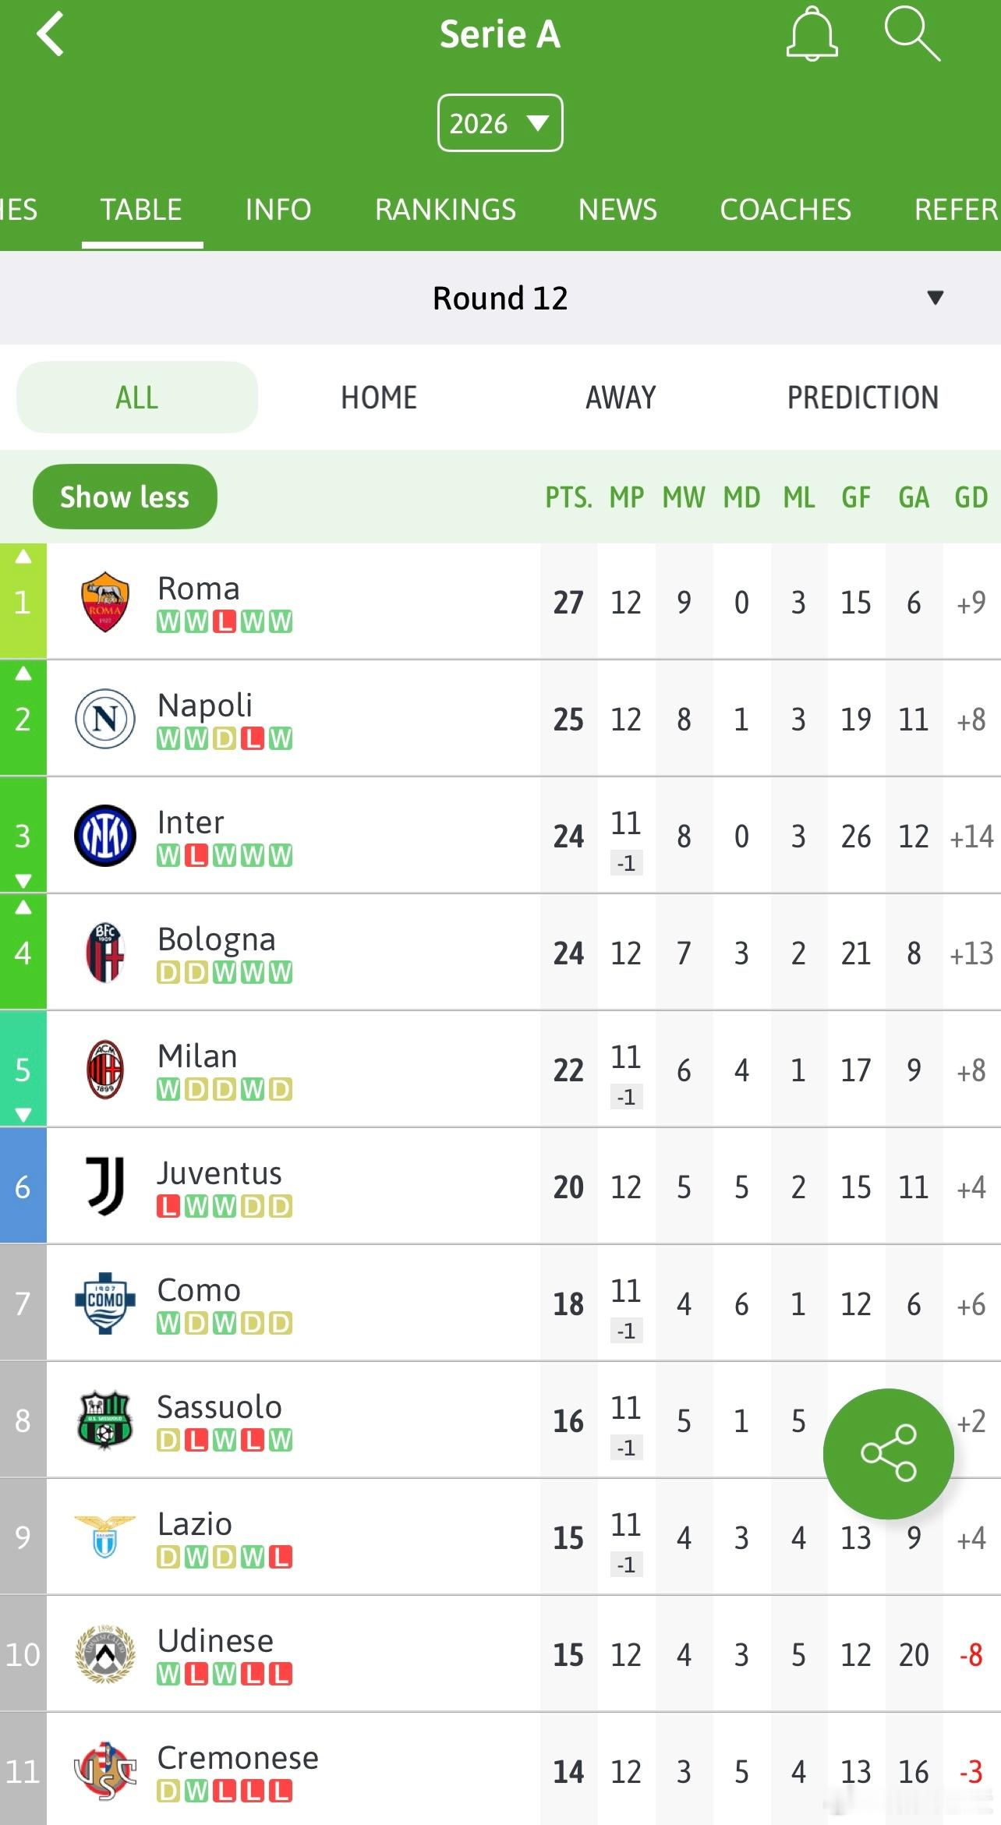This screenshot has height=1825, width=1001.
Task: Switch to the RANKINGS tab
Action: (445, 210)
